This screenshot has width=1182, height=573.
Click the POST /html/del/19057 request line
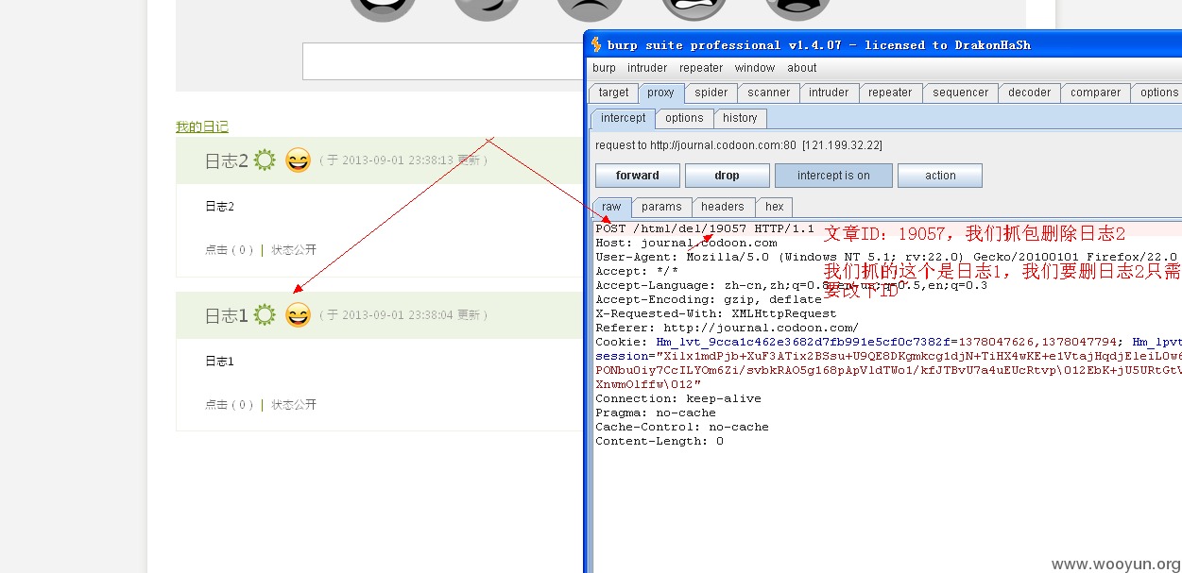tap(705, 228)
